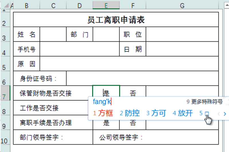Click the empty name cell beside 姓名

[53, 34]
